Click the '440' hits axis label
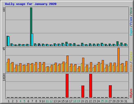The image size is (134, 104). coord(4,10)
